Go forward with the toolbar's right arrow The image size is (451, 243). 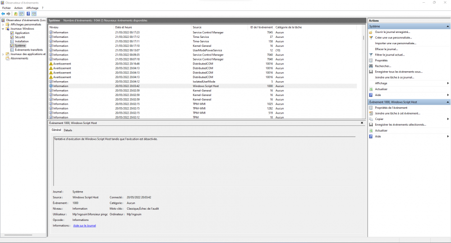coord(8,14)
